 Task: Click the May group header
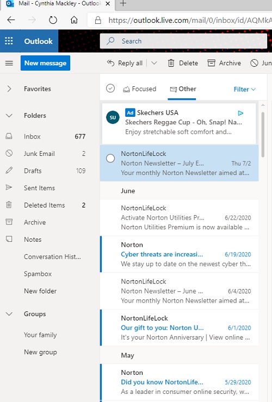click(x=127, y=356)
